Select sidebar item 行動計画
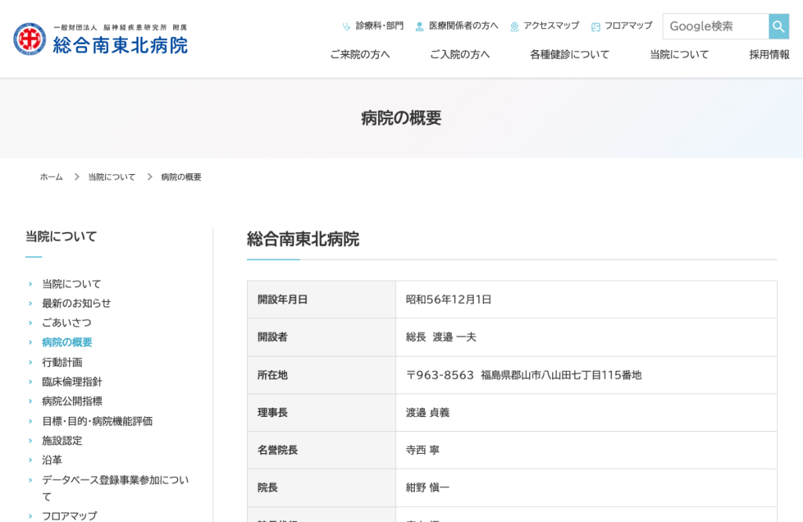This screenshot has height=522, width=803. 62,362
